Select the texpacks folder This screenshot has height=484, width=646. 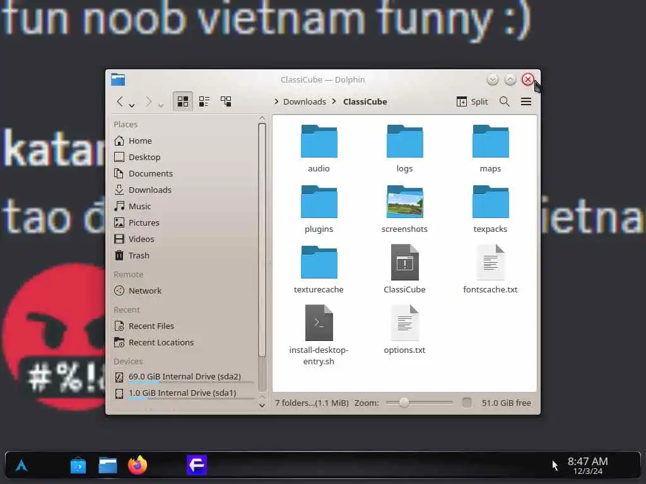[490, 209]
